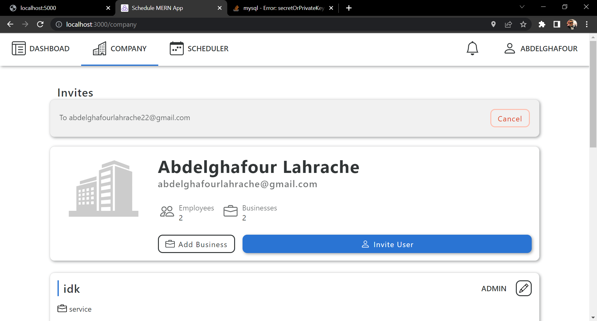Screen dimensions: 597x321
Task: Open the Chrome profile avatar
Action: coord(572,24)
